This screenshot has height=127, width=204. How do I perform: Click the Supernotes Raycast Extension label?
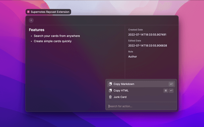pos(50,12)
